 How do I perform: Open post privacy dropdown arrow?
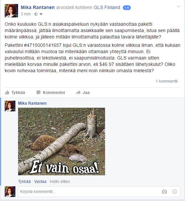(41, 14)
